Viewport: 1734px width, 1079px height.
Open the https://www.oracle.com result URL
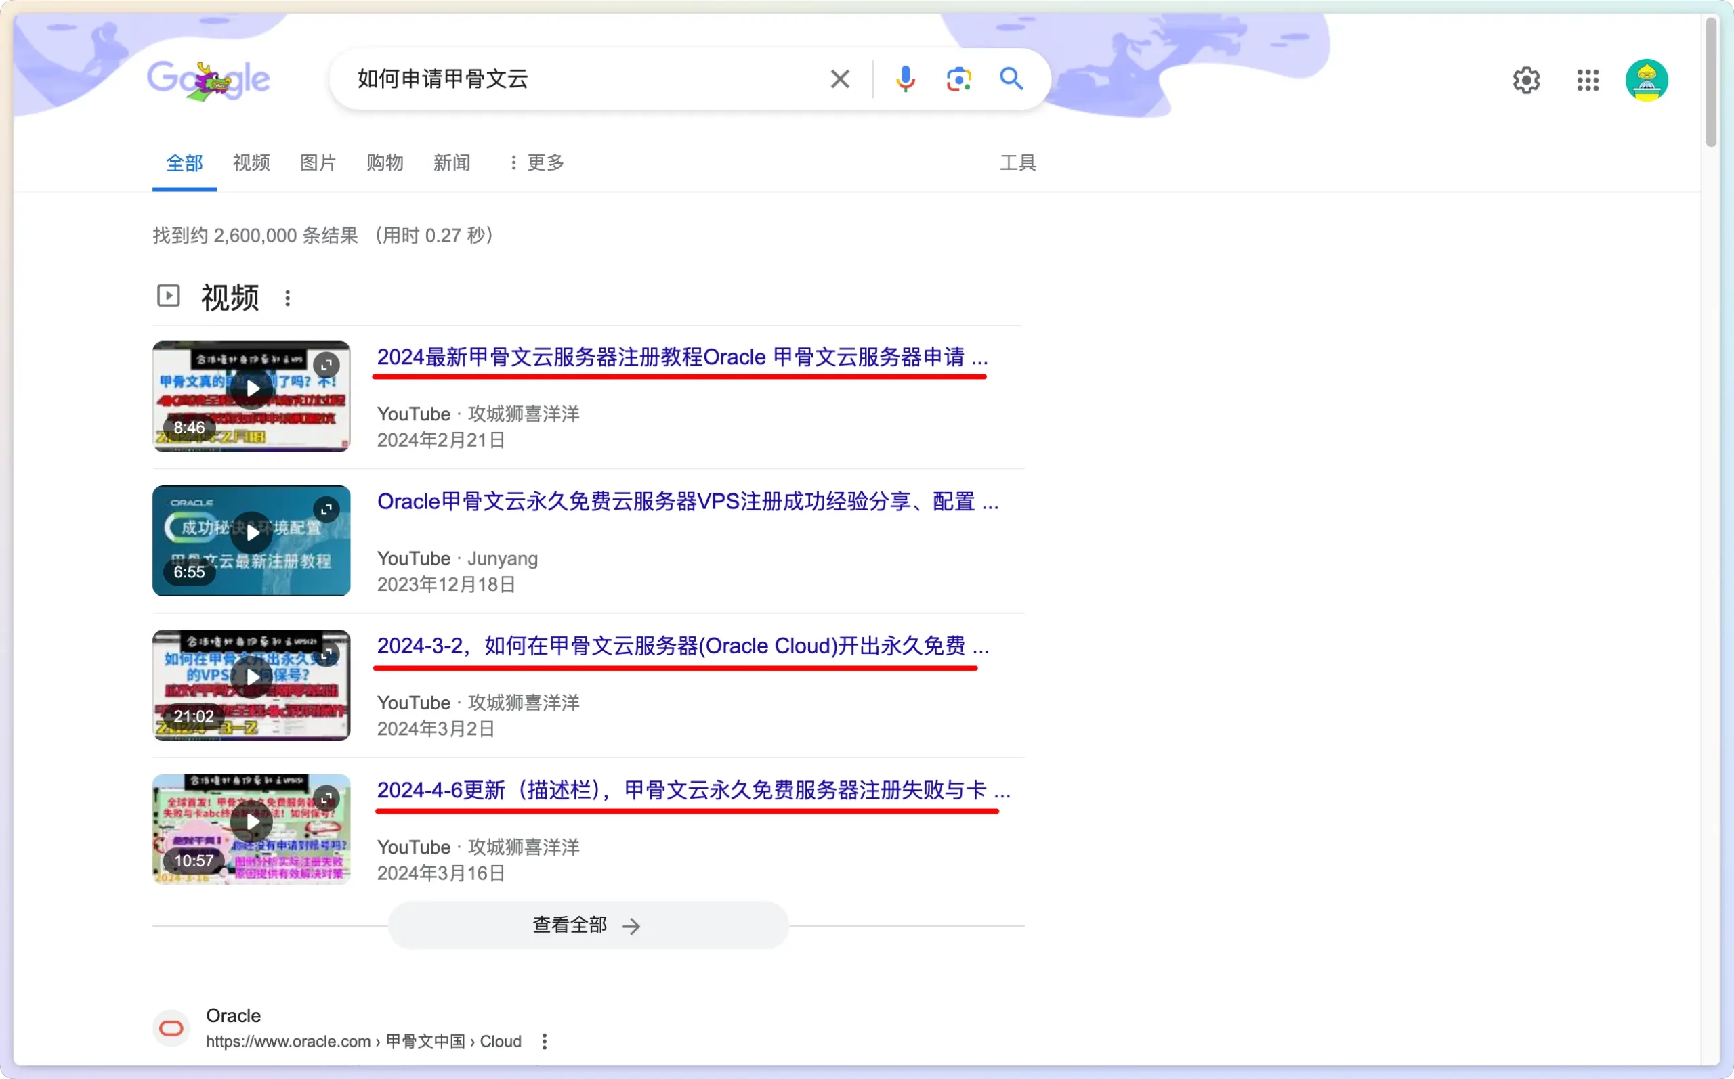(x=363, y=1042)
